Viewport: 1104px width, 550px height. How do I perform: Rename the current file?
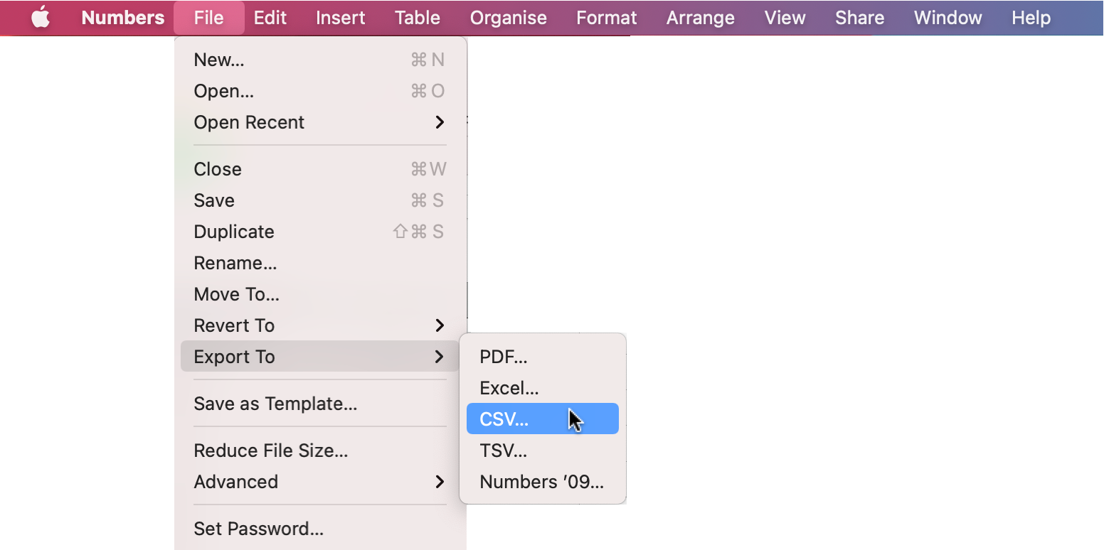[235, 263]
